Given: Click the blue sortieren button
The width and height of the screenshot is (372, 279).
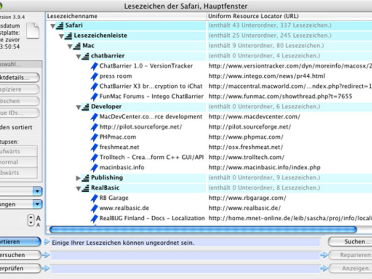Looking at the screenshot, I should (x=20, y=242).
